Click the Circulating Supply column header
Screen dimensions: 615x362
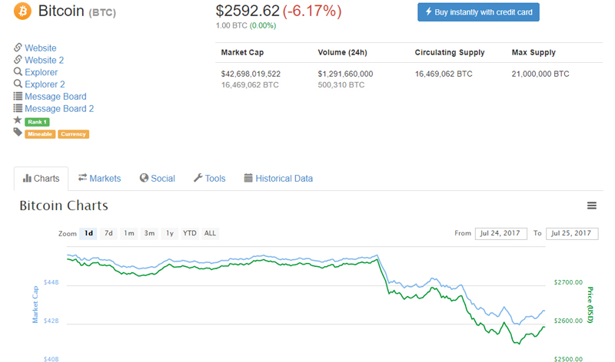coord(450,52)
